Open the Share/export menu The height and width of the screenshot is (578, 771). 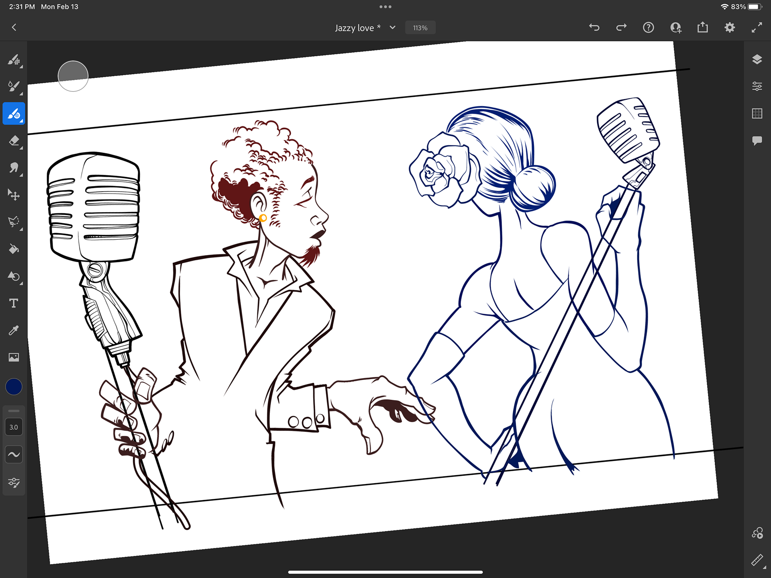[703, 27]
